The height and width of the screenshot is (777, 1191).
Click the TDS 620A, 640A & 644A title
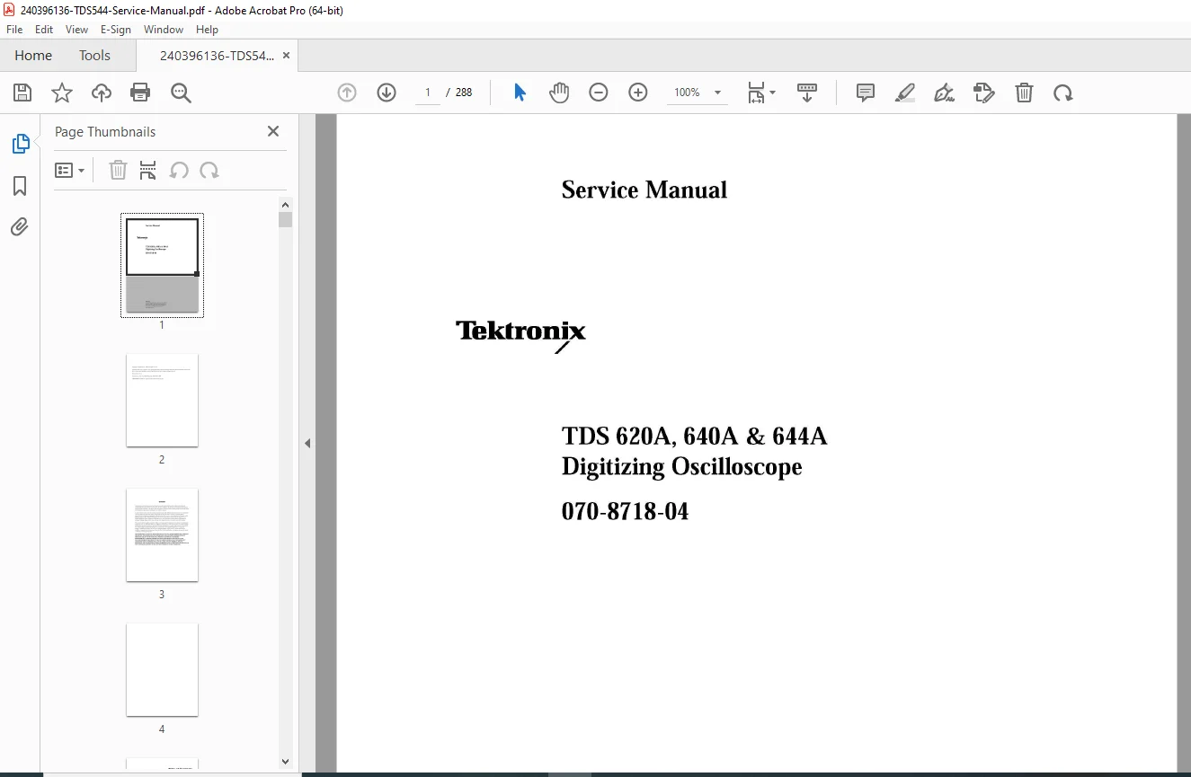pos(694,437)
